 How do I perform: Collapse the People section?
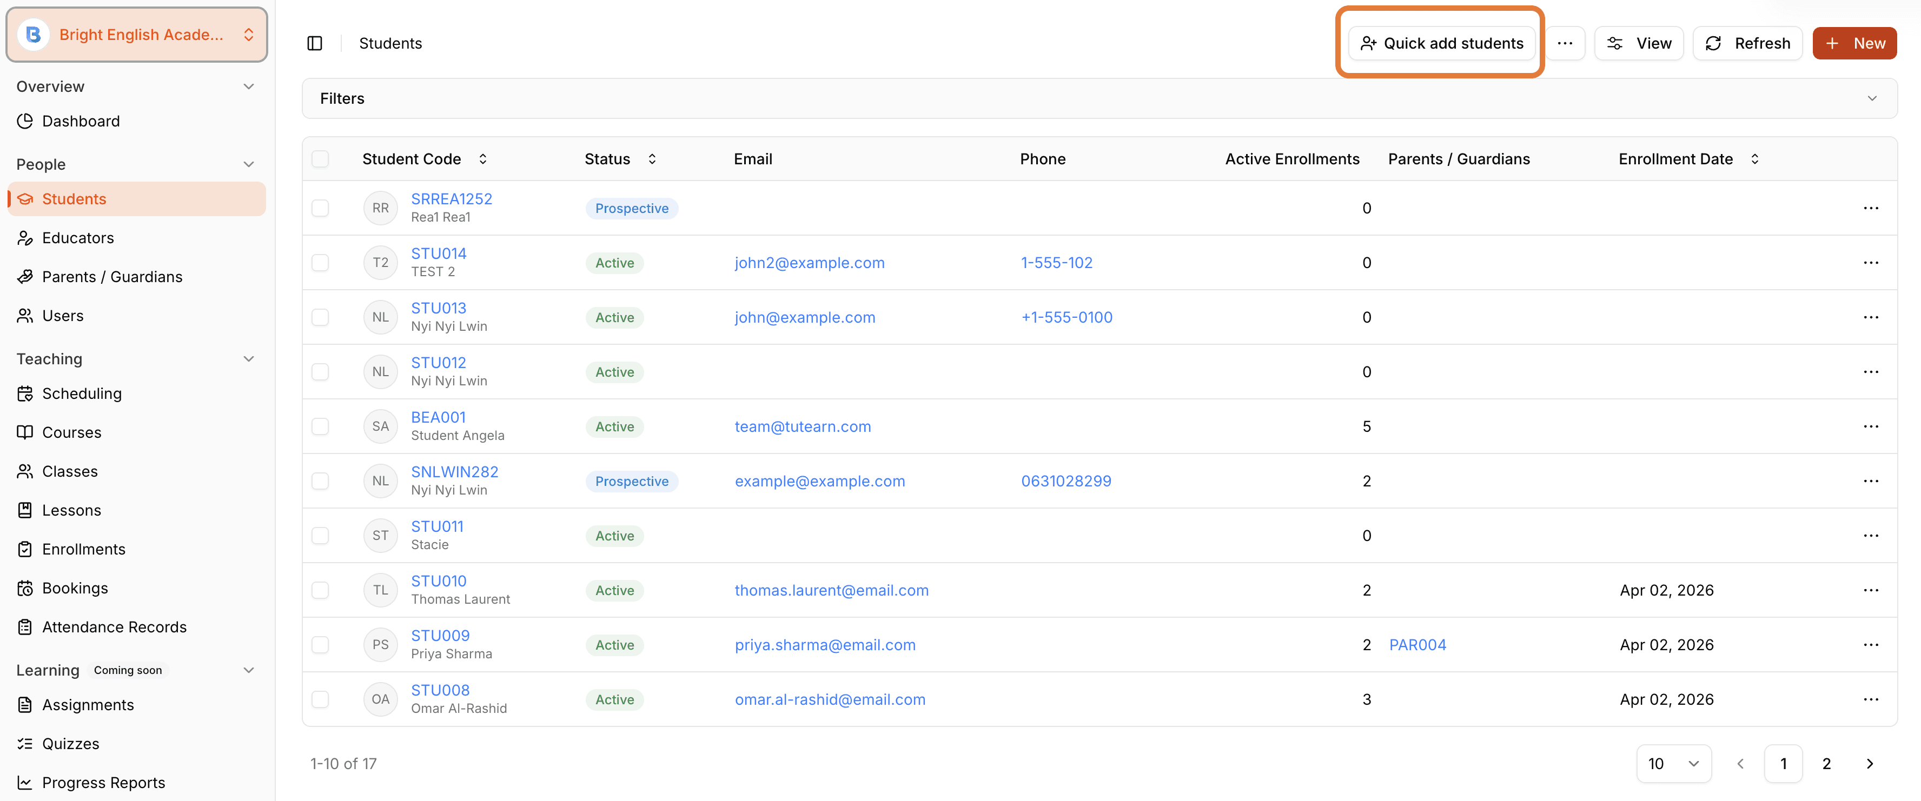click(248, 164)
